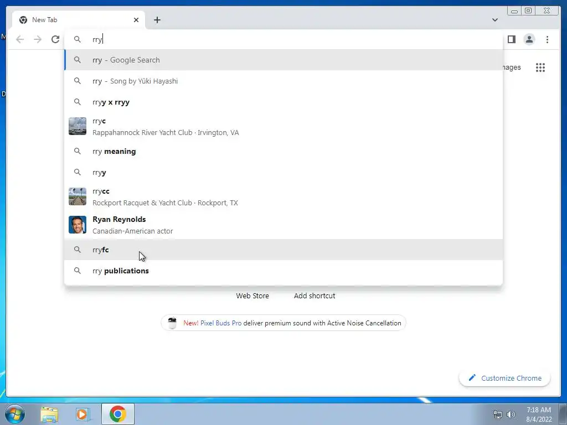Screen dimensions: 567x425
Task: Click the taskbar clock showing 7:18 AM
Action: click(538, 414)
